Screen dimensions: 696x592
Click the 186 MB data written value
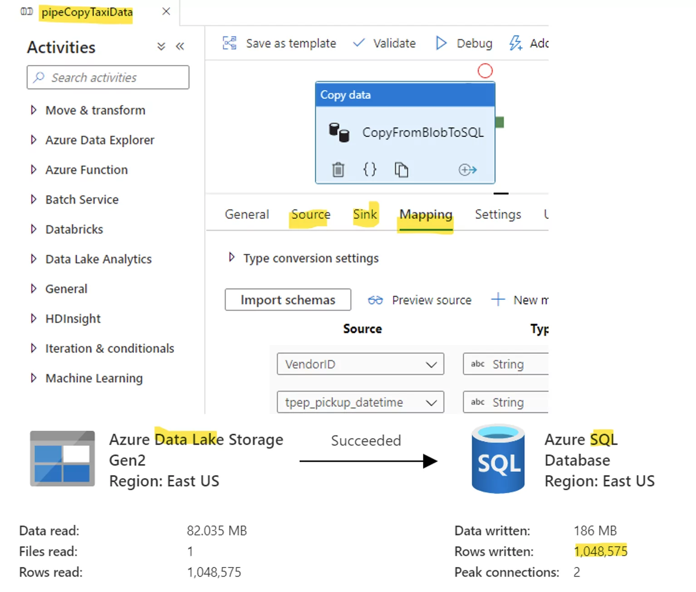595,531
